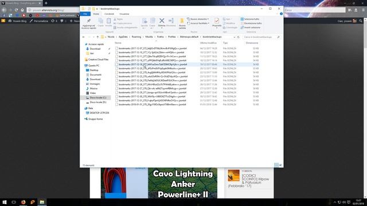Open new tab in Firefox
This screenshot has width=367, height=206.
click(46, 3)
